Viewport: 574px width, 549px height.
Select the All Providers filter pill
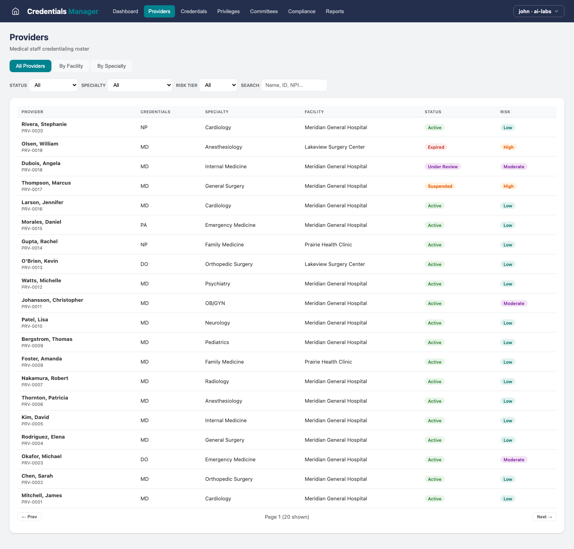(x=30, y=66)
